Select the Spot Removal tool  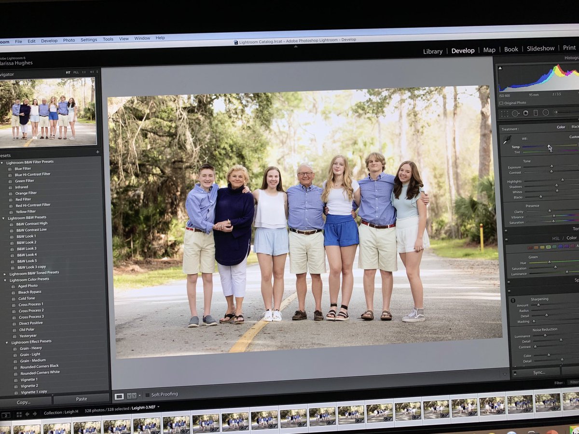click(x=515, y=113)
